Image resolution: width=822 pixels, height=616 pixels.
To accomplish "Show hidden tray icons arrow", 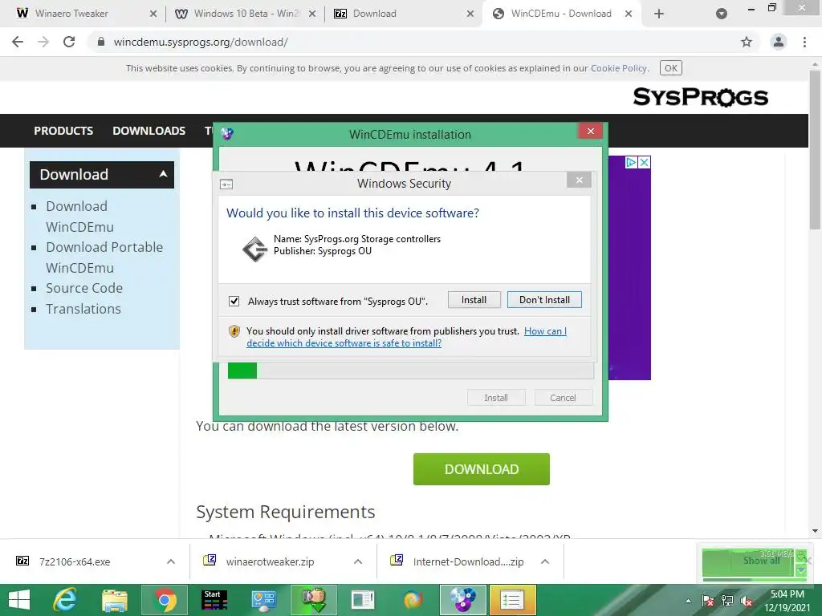I will [x=688, y=601].
